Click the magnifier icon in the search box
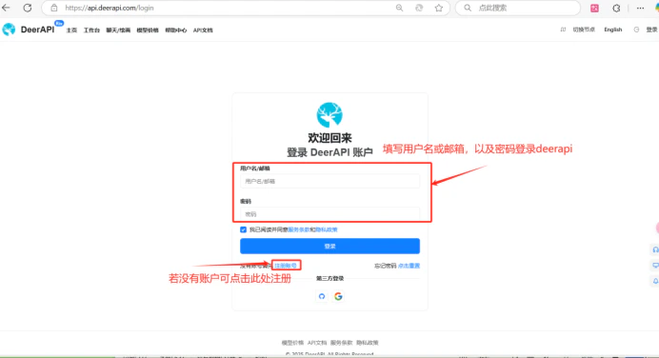 coord(468,8)
